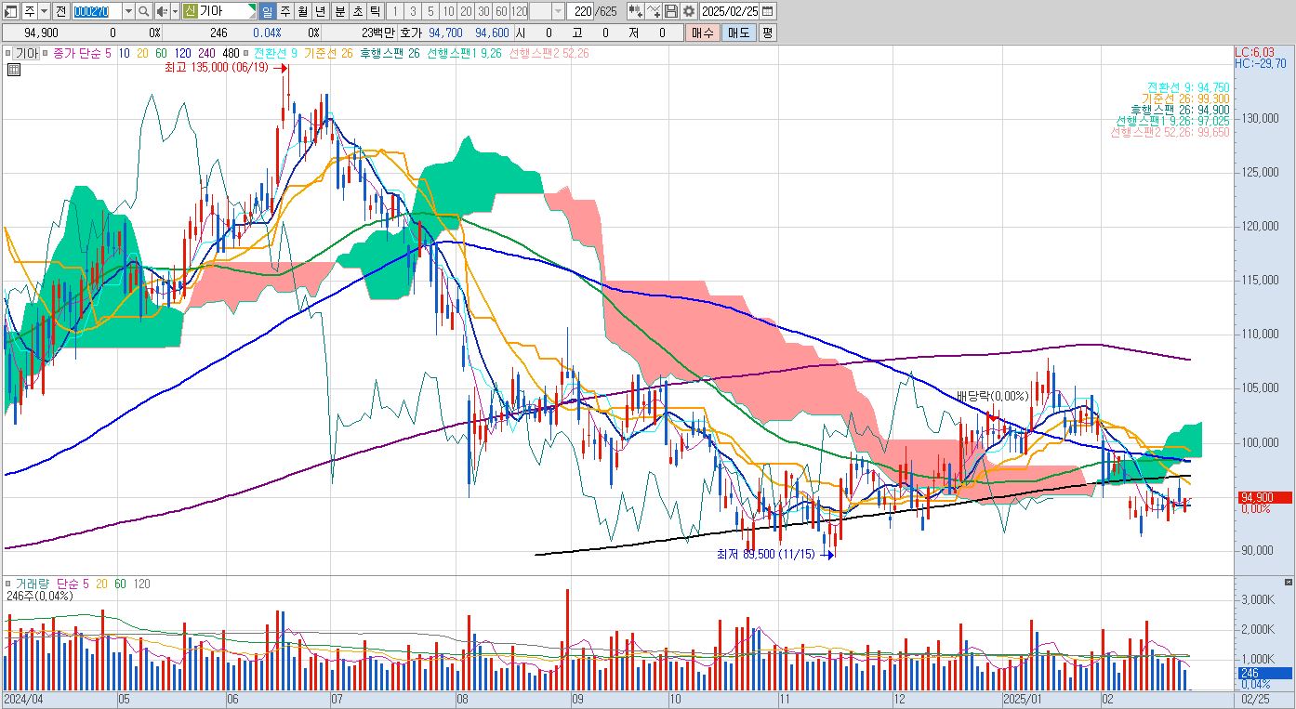Screen dimensions: 1296x709
Task: Switch to 주 weekly period
Action: tap(285, 11)
